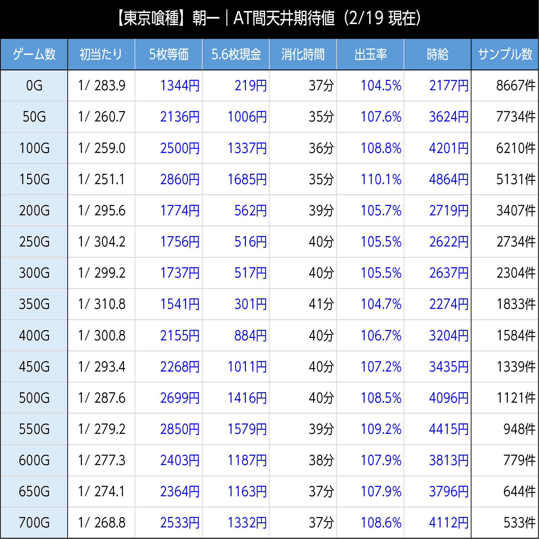
Task: Select the 700G row label
Action: (34, 523)
